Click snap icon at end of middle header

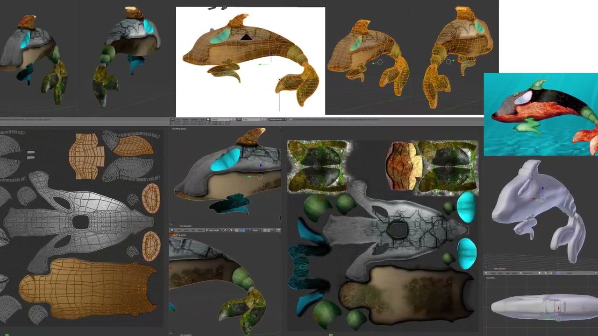[x=278, y=230]
